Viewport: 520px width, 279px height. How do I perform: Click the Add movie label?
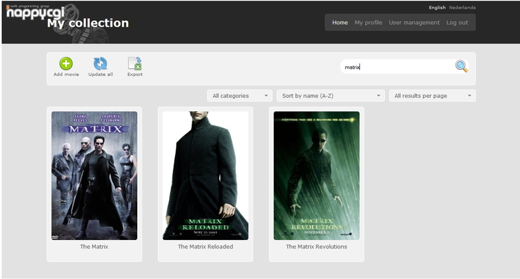click(x=66, y=75)
